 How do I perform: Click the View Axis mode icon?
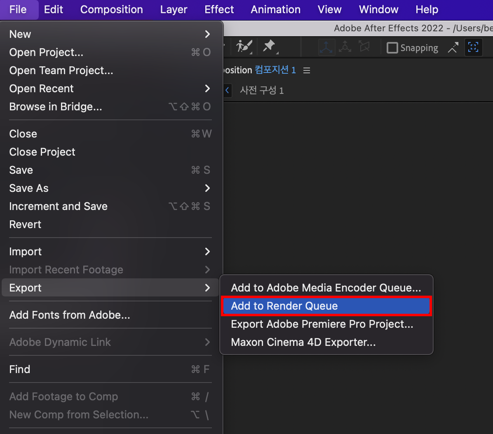[364, 47]
